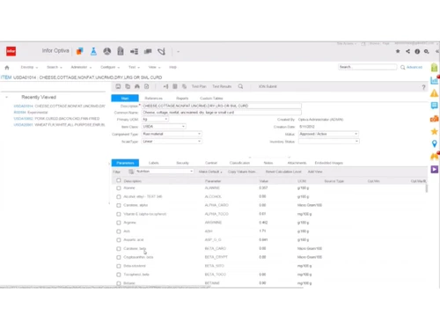Click the filter grid icon beside Nutrition

[131, 172]
